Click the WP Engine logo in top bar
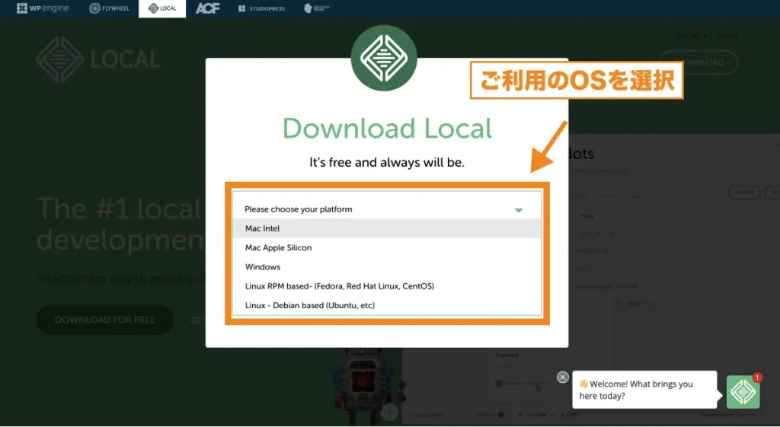This screenshot has width=780, height=427. pos(43,8)
